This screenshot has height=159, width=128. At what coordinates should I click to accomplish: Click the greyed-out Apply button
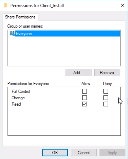[112, 153]
